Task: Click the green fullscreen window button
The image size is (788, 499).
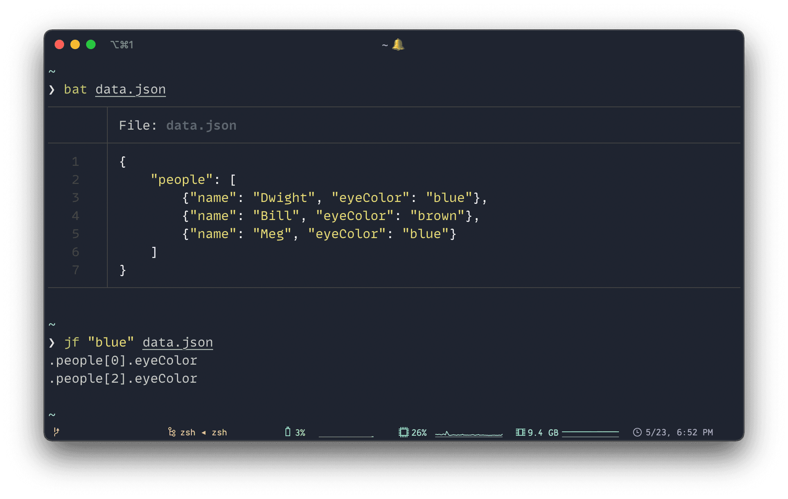Action: pos(91,44)
